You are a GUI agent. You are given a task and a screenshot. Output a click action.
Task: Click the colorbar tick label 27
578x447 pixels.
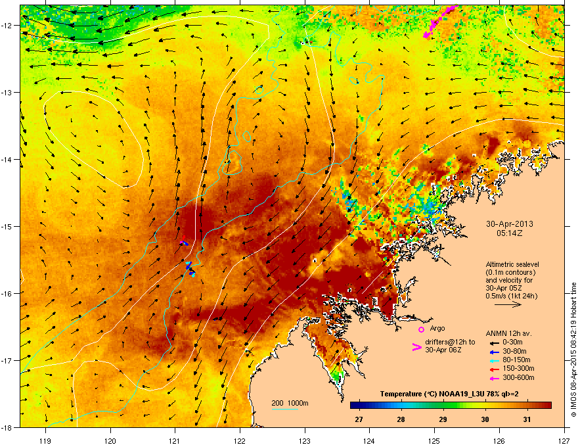coord(359,419)
